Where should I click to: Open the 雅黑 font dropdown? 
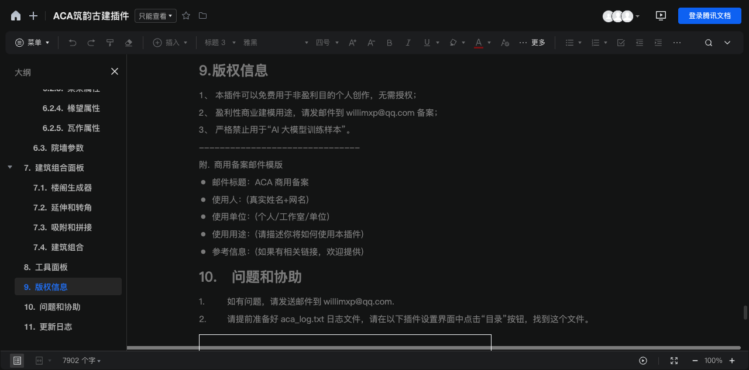coord(276,43)
